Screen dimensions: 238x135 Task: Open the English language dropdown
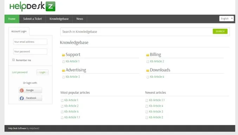pyautogui.click(x=226, y=19)
